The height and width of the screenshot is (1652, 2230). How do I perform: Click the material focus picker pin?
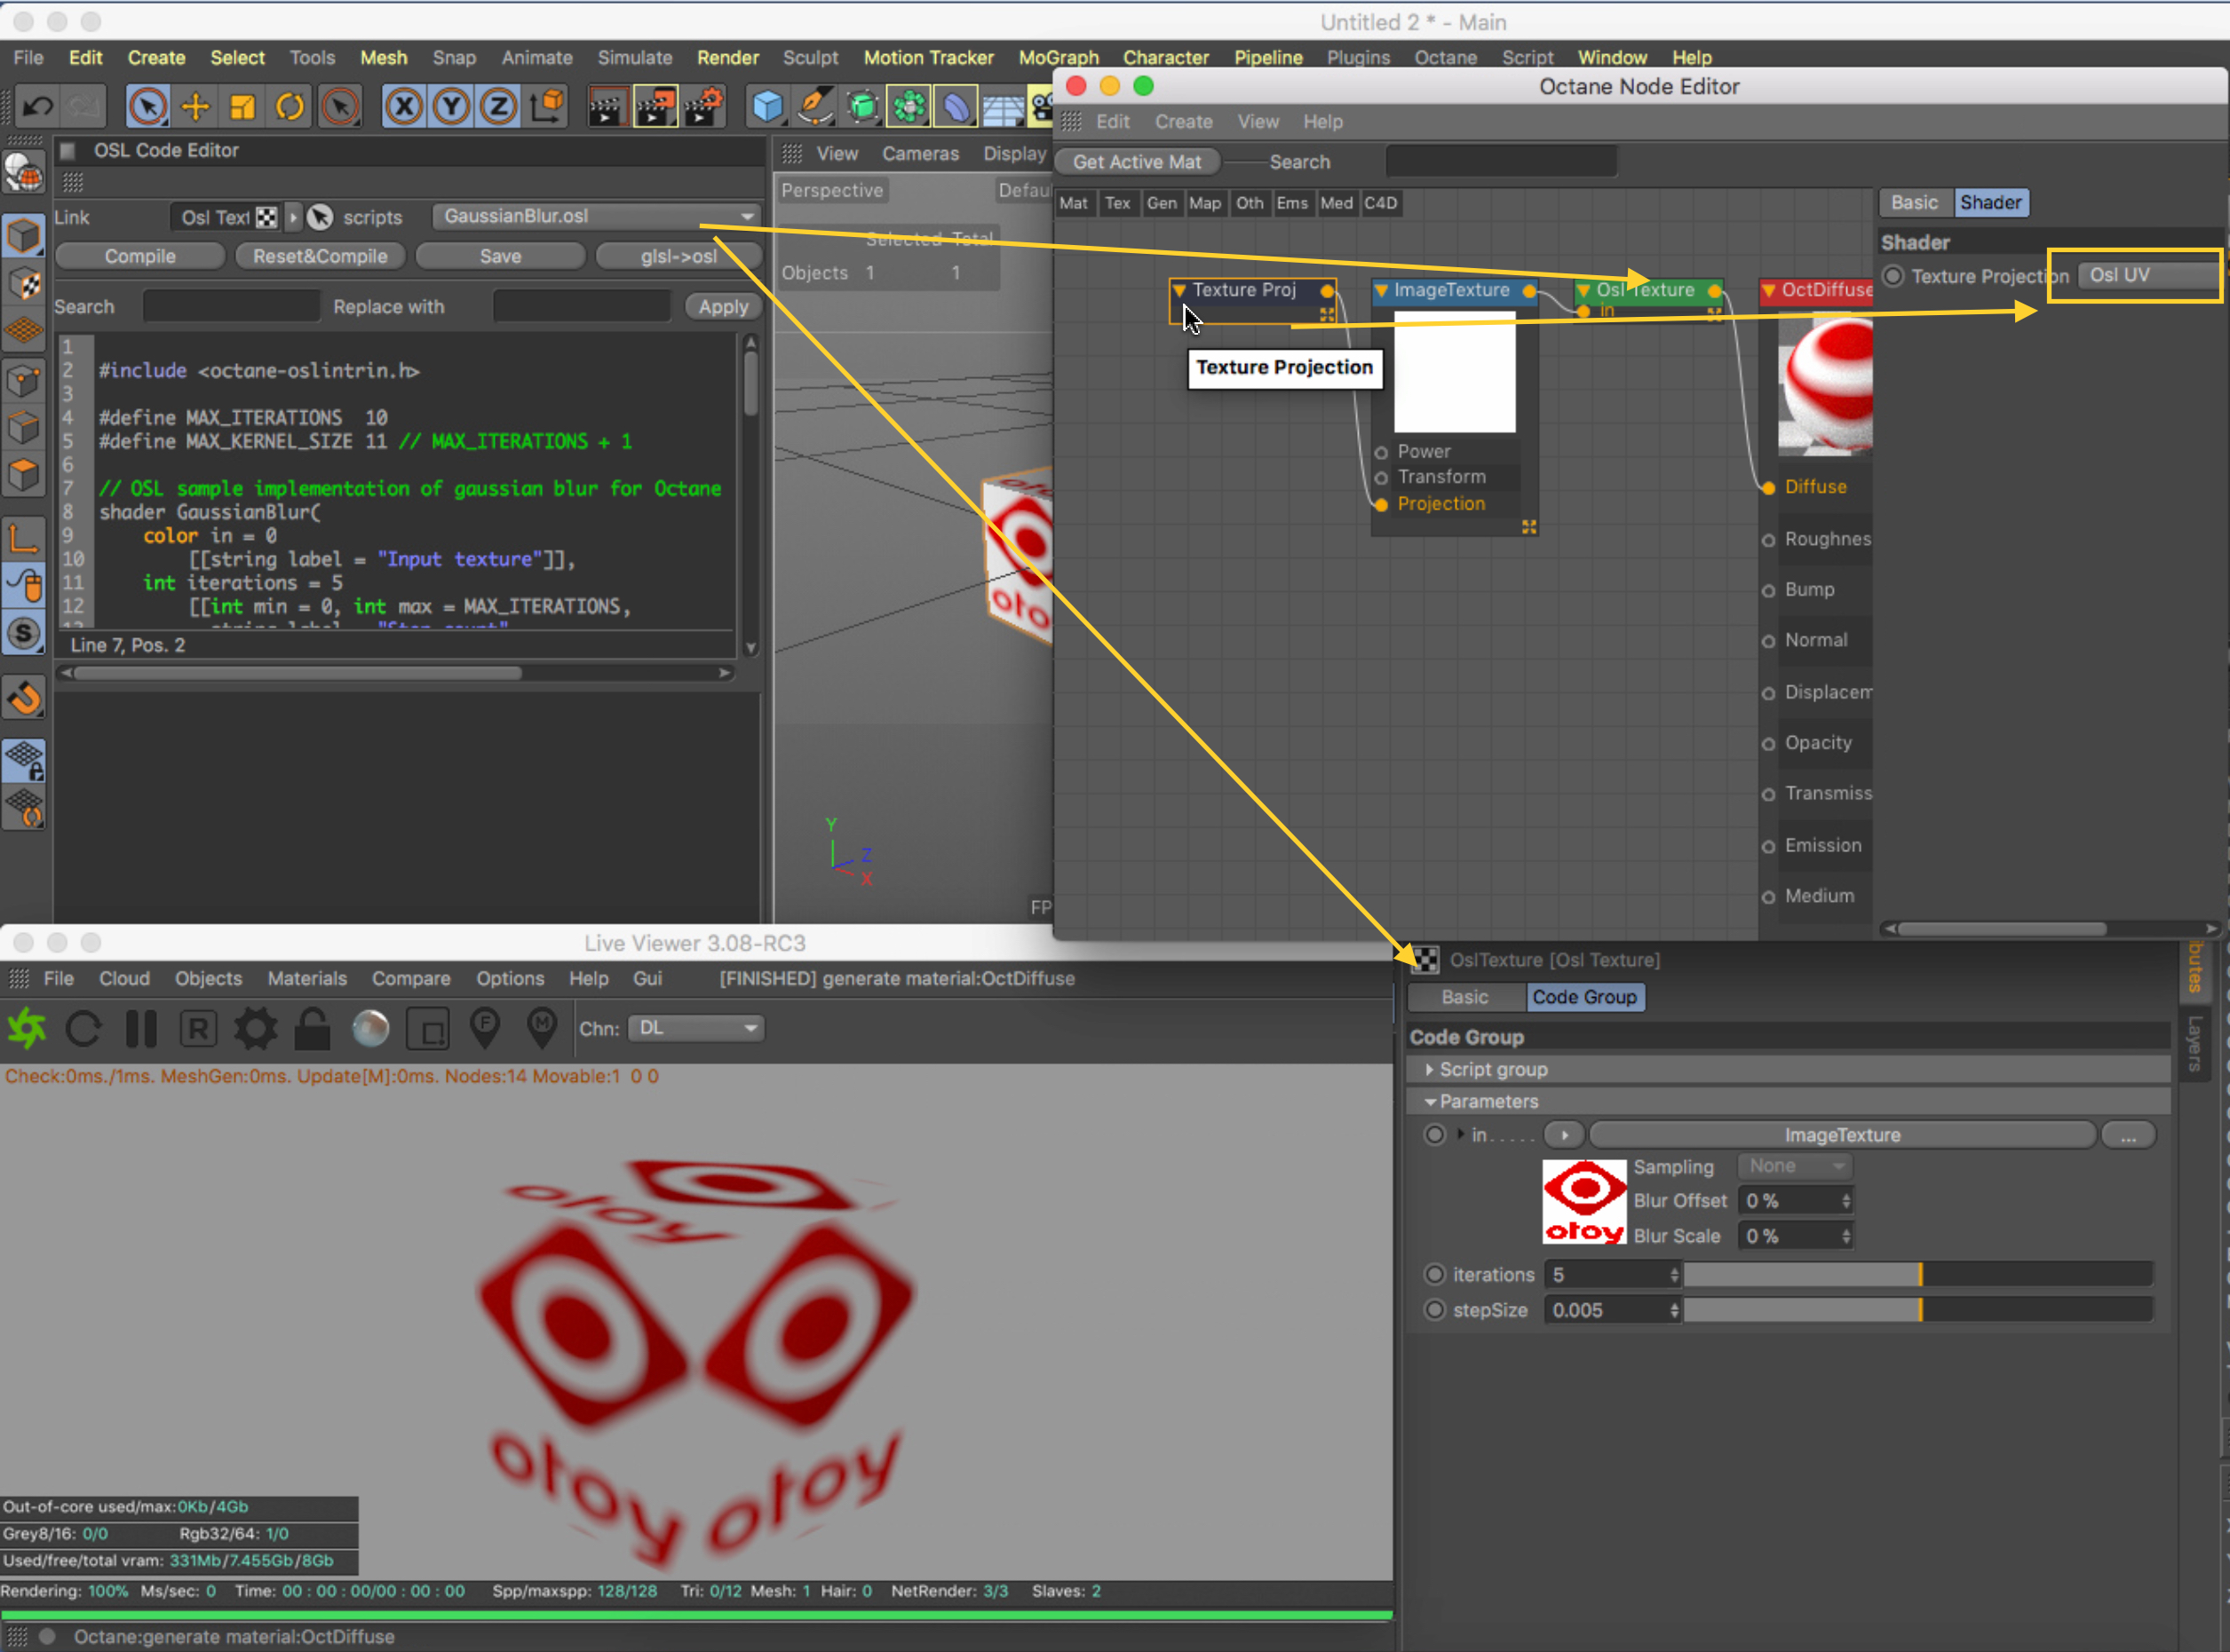(543, 1028)
